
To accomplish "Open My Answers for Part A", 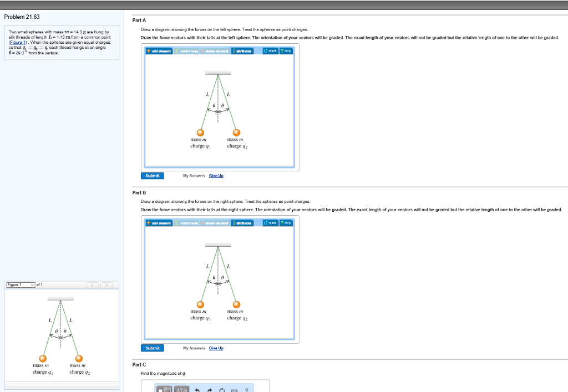I will [194, 176].
